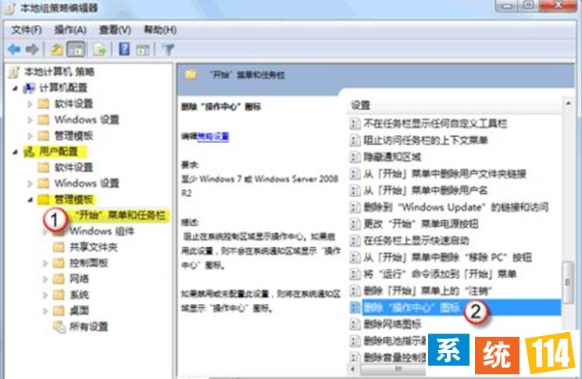This screenshot has width=582, height=379.
Task: Expand 软件设置 under 计算机配置
Action: pyautogui.click(x=30, y=104)
